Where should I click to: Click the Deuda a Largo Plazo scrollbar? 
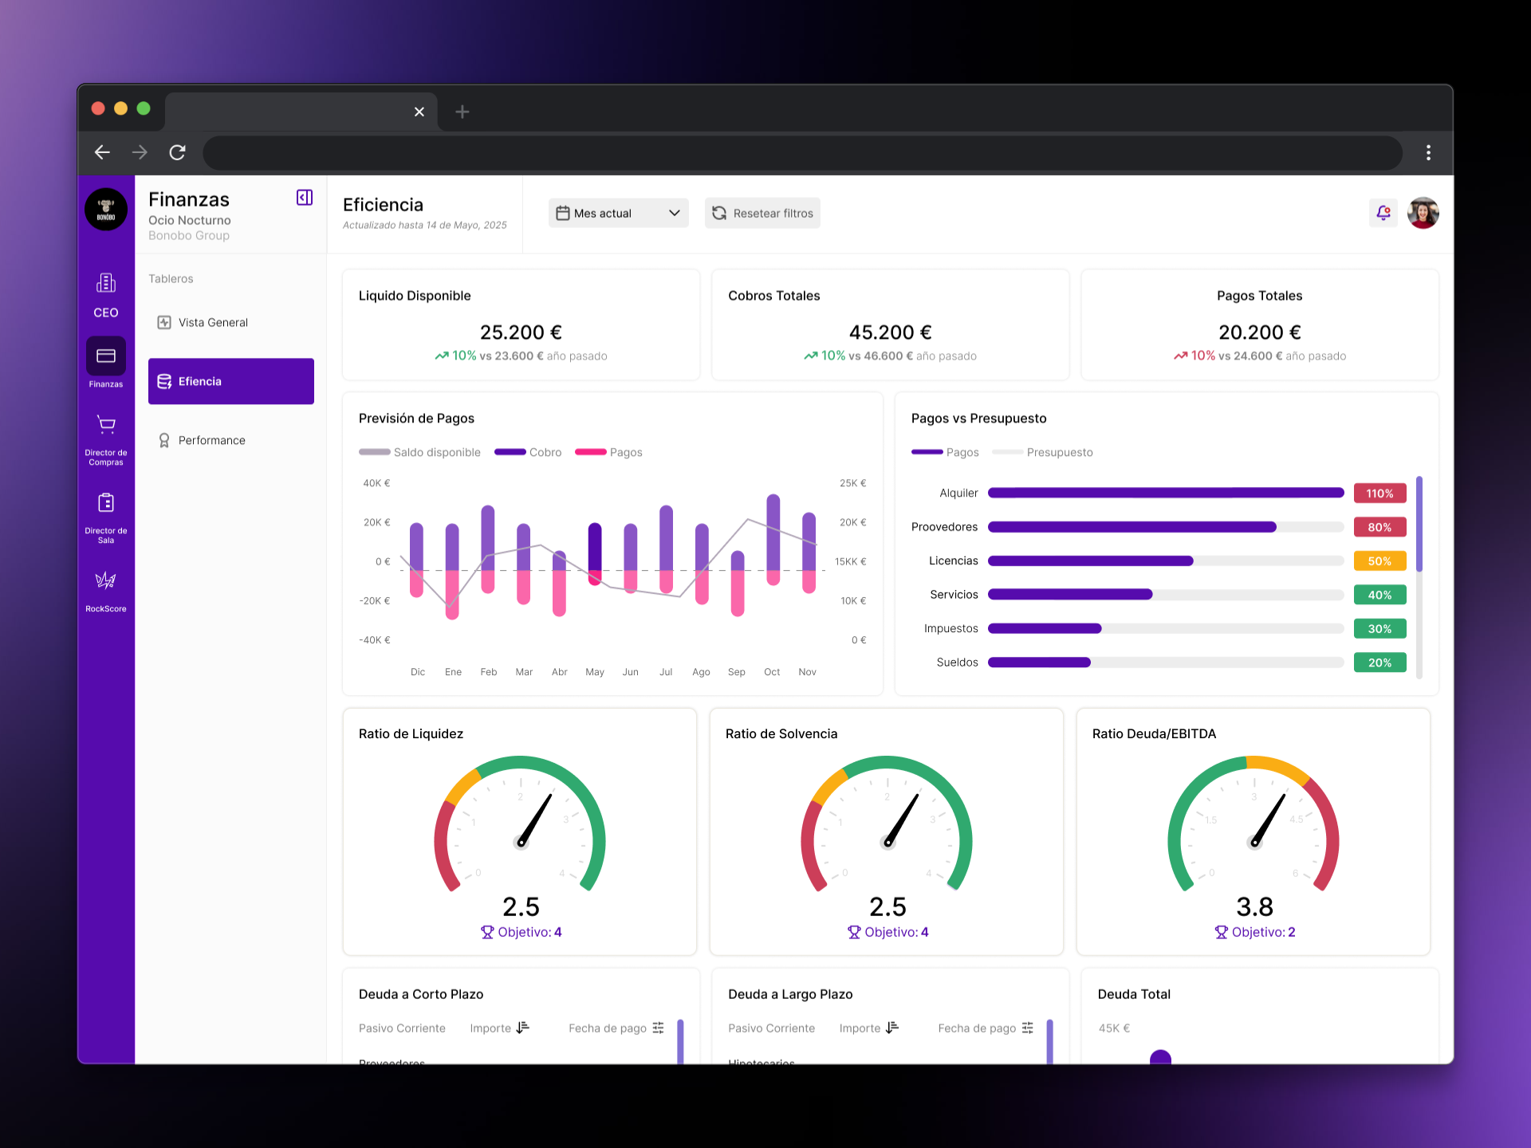coord(1049,1040)
